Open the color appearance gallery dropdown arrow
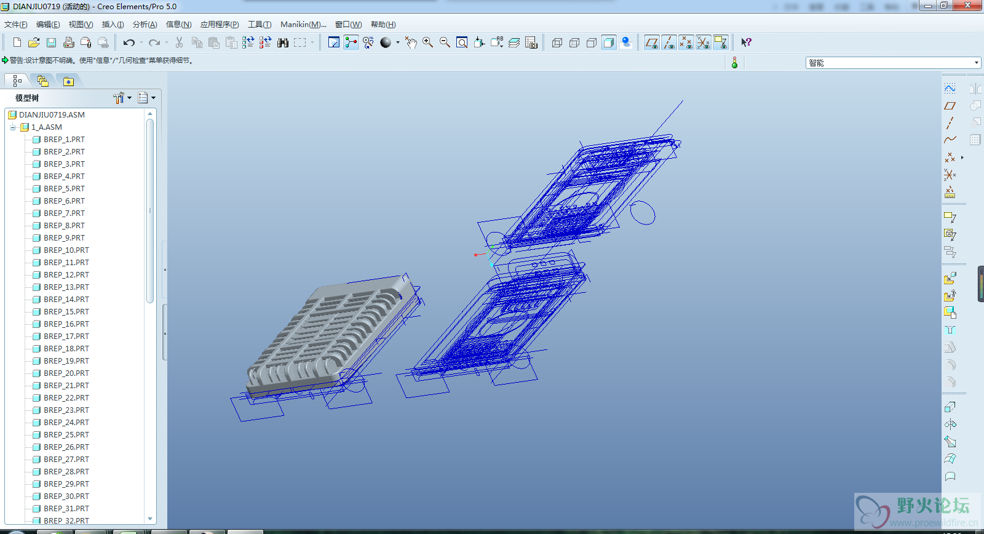This screenshot has height=534, width=984. tap(398, 42)
